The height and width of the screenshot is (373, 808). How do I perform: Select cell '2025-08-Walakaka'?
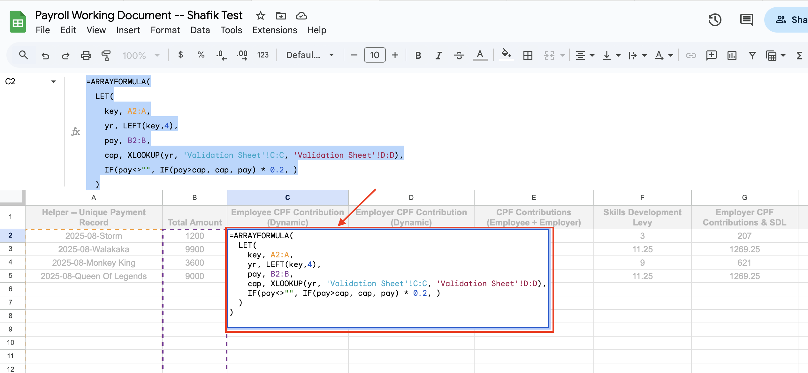pos(94,249)
